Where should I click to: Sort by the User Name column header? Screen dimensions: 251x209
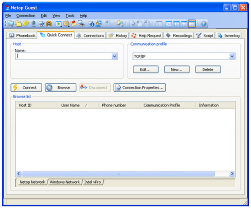78,105
